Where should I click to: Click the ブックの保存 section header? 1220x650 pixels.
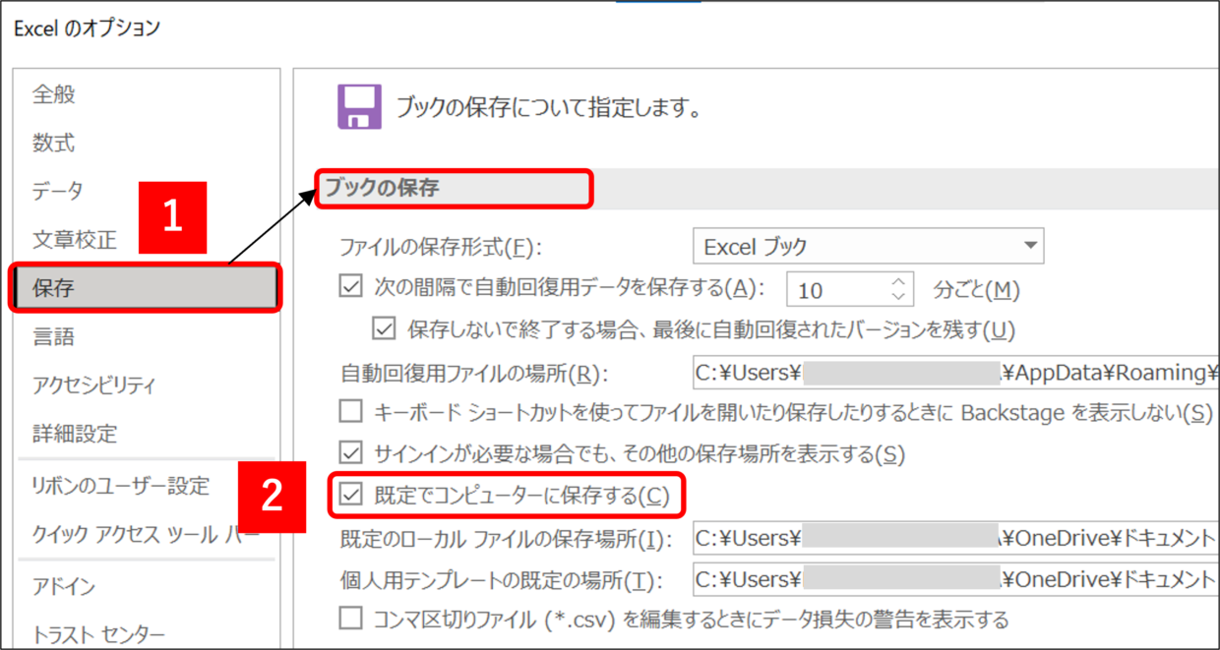pos(383,188)
